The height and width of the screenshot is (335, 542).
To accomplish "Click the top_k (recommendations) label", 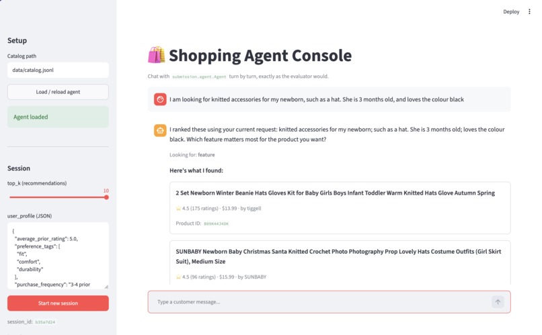I will point(37,183).
